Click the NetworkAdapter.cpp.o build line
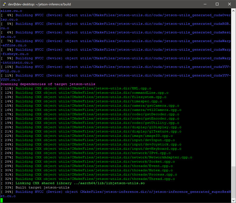236x203 pixels. point(96,157)
